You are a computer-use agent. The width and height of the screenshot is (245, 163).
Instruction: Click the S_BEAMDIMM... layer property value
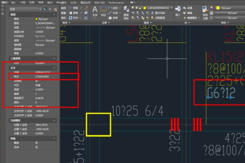(x=45, y=23)
